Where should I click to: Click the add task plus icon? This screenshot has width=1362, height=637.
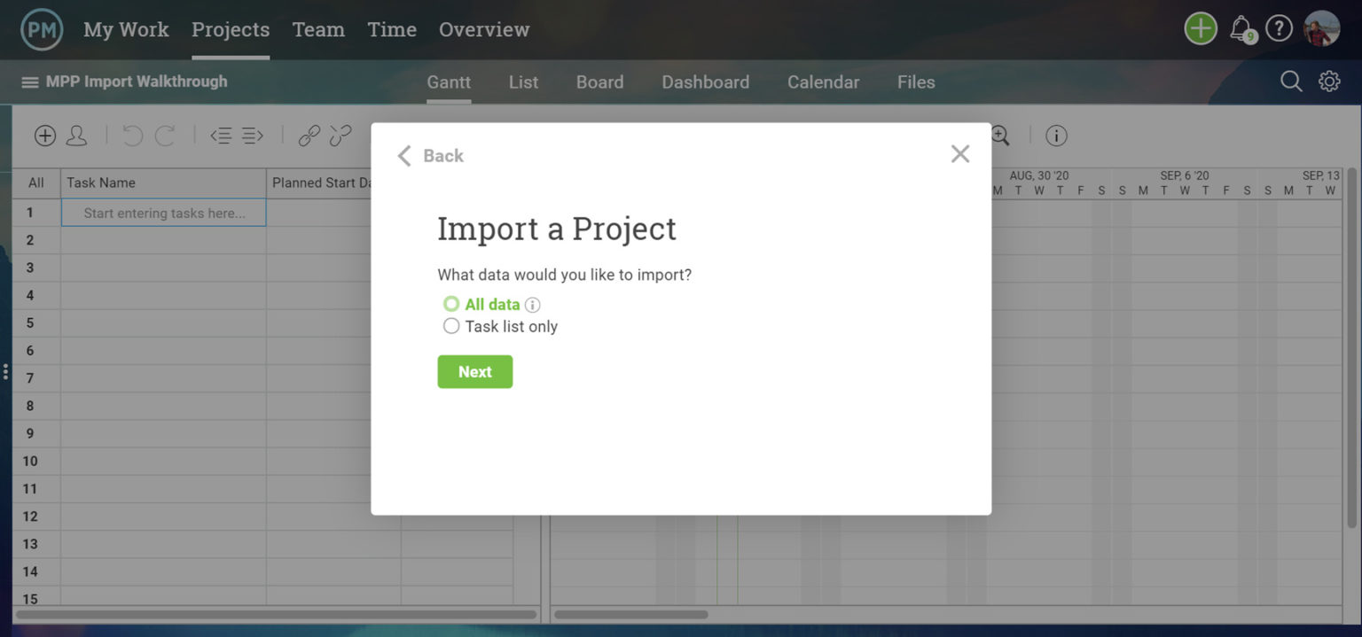[x=44, y=135]
